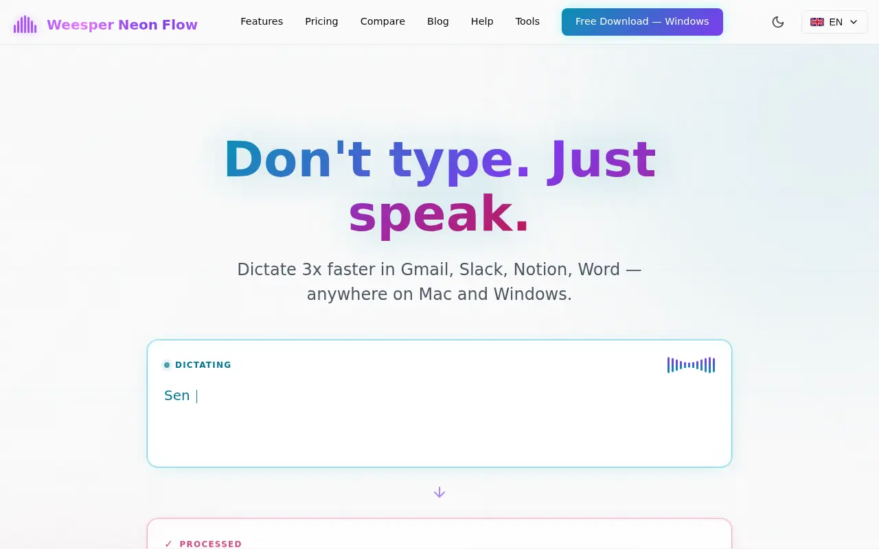The height and width of the screenshot is (549, 879).
Task: Click the Processed checkmark icon
Action: [169, 544]
